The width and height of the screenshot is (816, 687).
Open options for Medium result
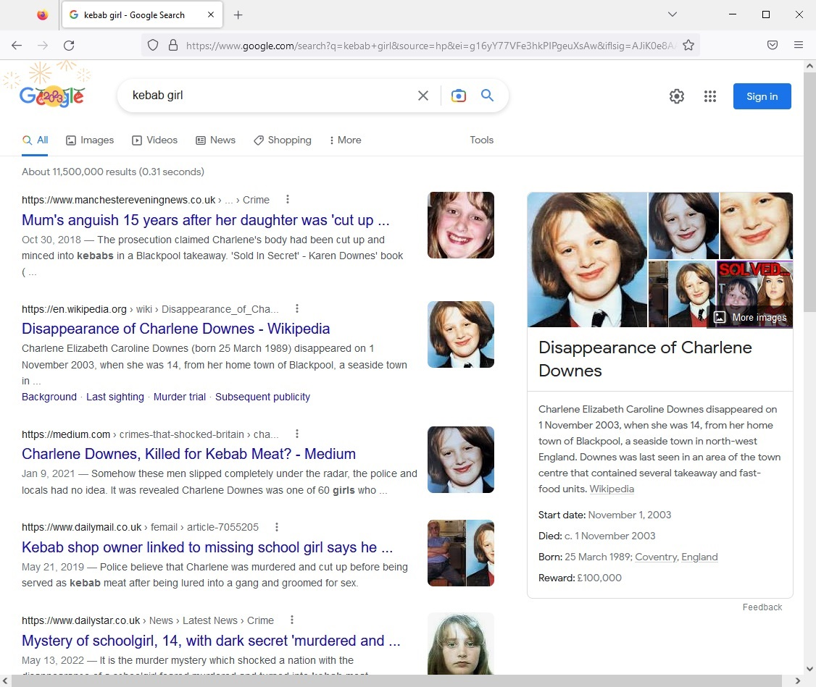pyautogui.click(x=297, y=434)
